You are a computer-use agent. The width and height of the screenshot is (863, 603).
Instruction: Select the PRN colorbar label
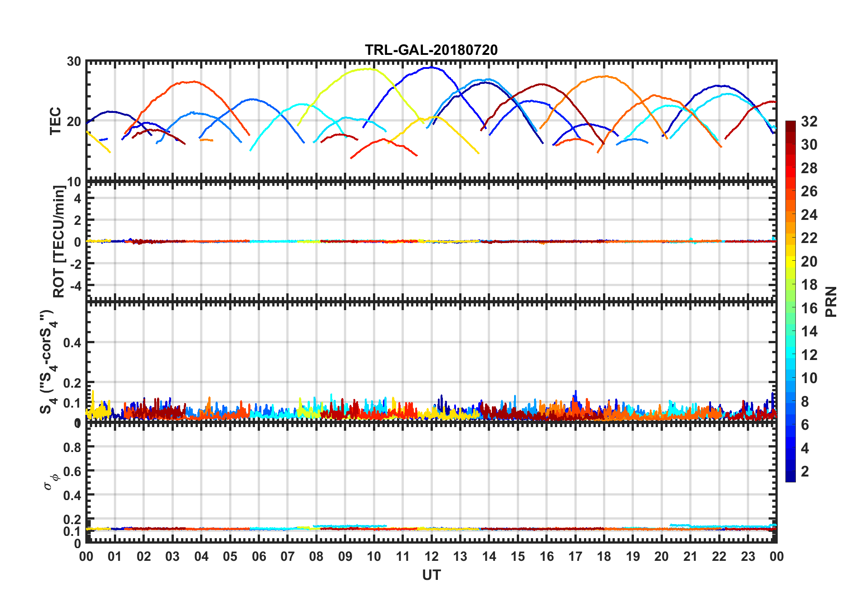tap(831, 301)
